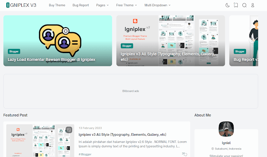Open the Bug Report menu item

(x=81, y=5)
